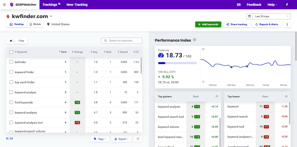
Task: Toggle the Filter switch
Action: (13, 41)
